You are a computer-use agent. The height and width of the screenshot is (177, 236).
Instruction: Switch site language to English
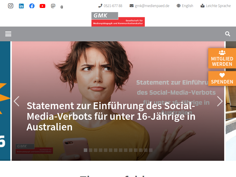(x=185, y=6)
